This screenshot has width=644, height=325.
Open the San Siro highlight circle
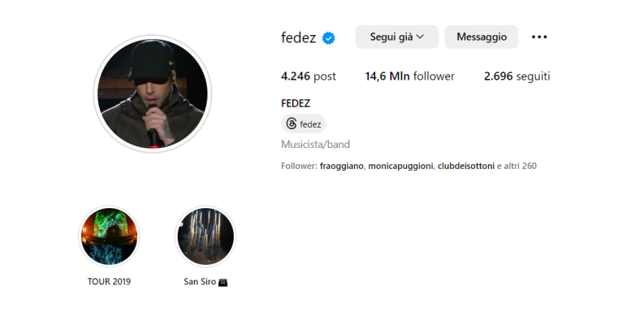coord(205,236)
